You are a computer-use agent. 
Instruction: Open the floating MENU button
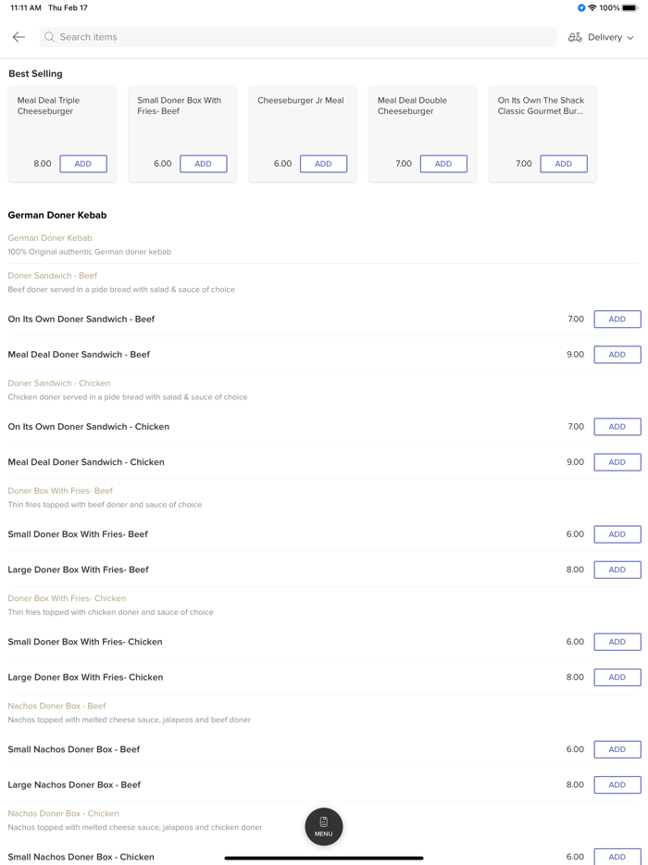tap(324, 826)
